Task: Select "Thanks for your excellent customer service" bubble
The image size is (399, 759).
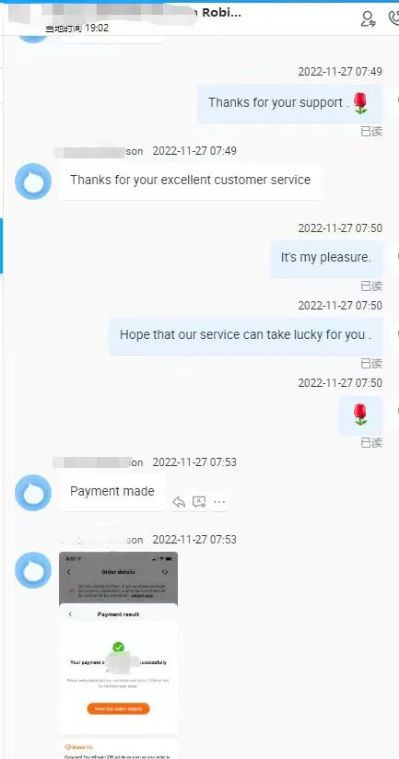Action: click(191, 181)
